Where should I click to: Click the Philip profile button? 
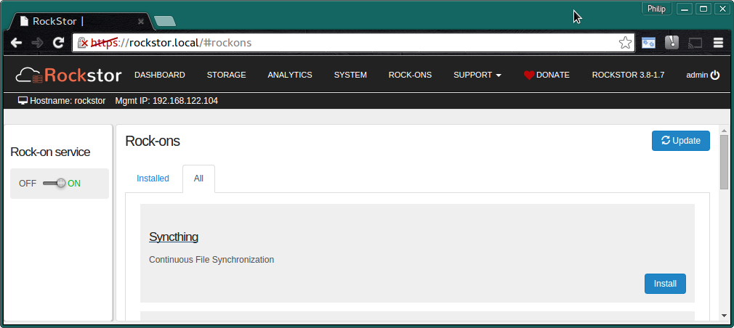[656, 9]
